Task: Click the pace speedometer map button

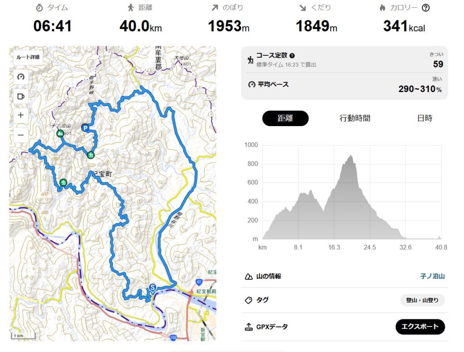Action: [20, 77]
